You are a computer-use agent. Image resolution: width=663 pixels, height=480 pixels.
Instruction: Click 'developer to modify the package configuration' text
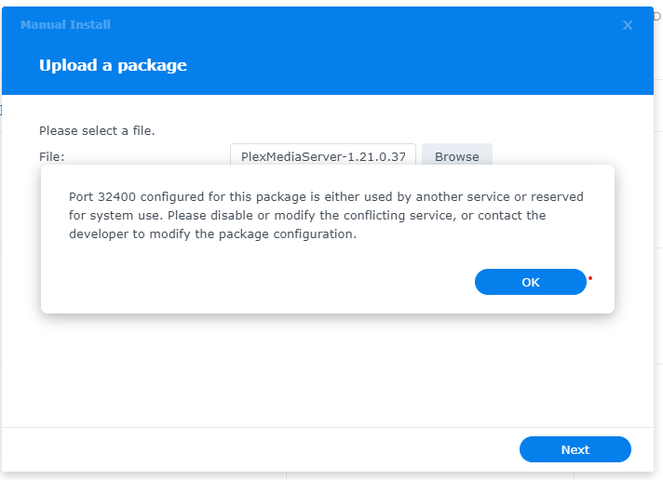212,233
